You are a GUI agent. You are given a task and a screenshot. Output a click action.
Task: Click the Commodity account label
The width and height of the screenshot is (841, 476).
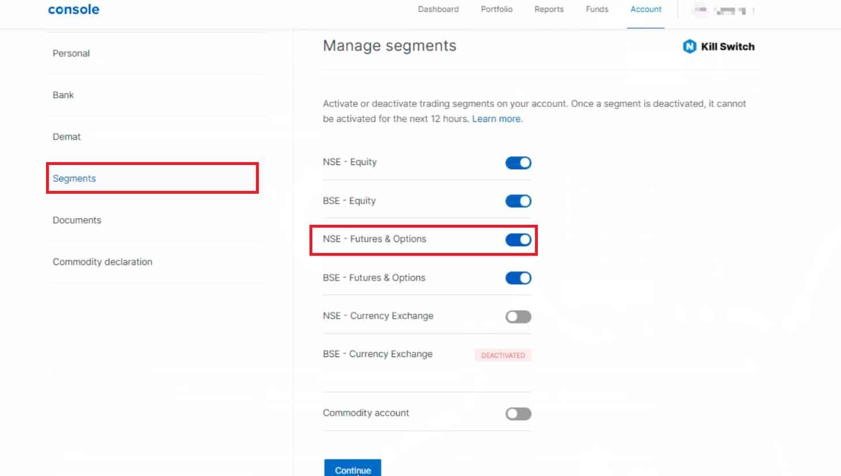pyautogui.click(x=366, y=413)
